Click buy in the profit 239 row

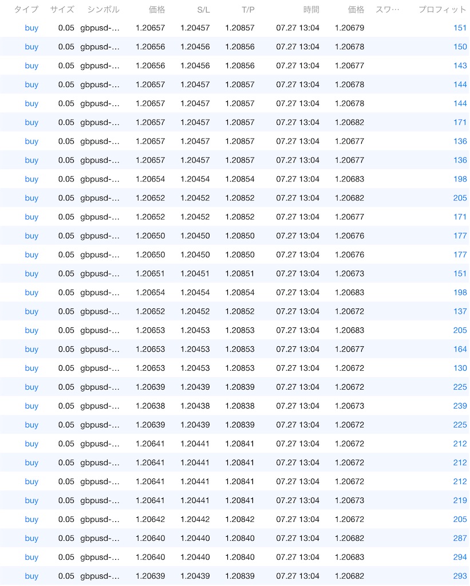[31, 406]
